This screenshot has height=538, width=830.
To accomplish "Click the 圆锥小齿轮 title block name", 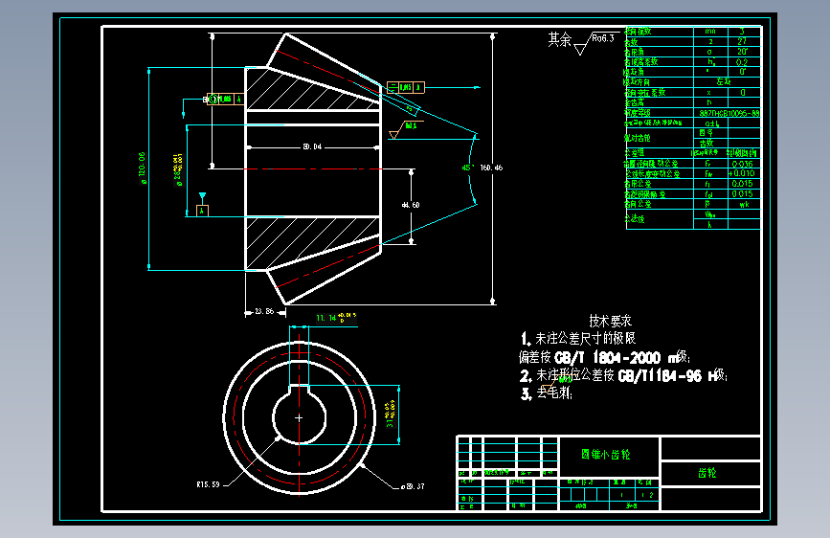I will tap(606, 455).
